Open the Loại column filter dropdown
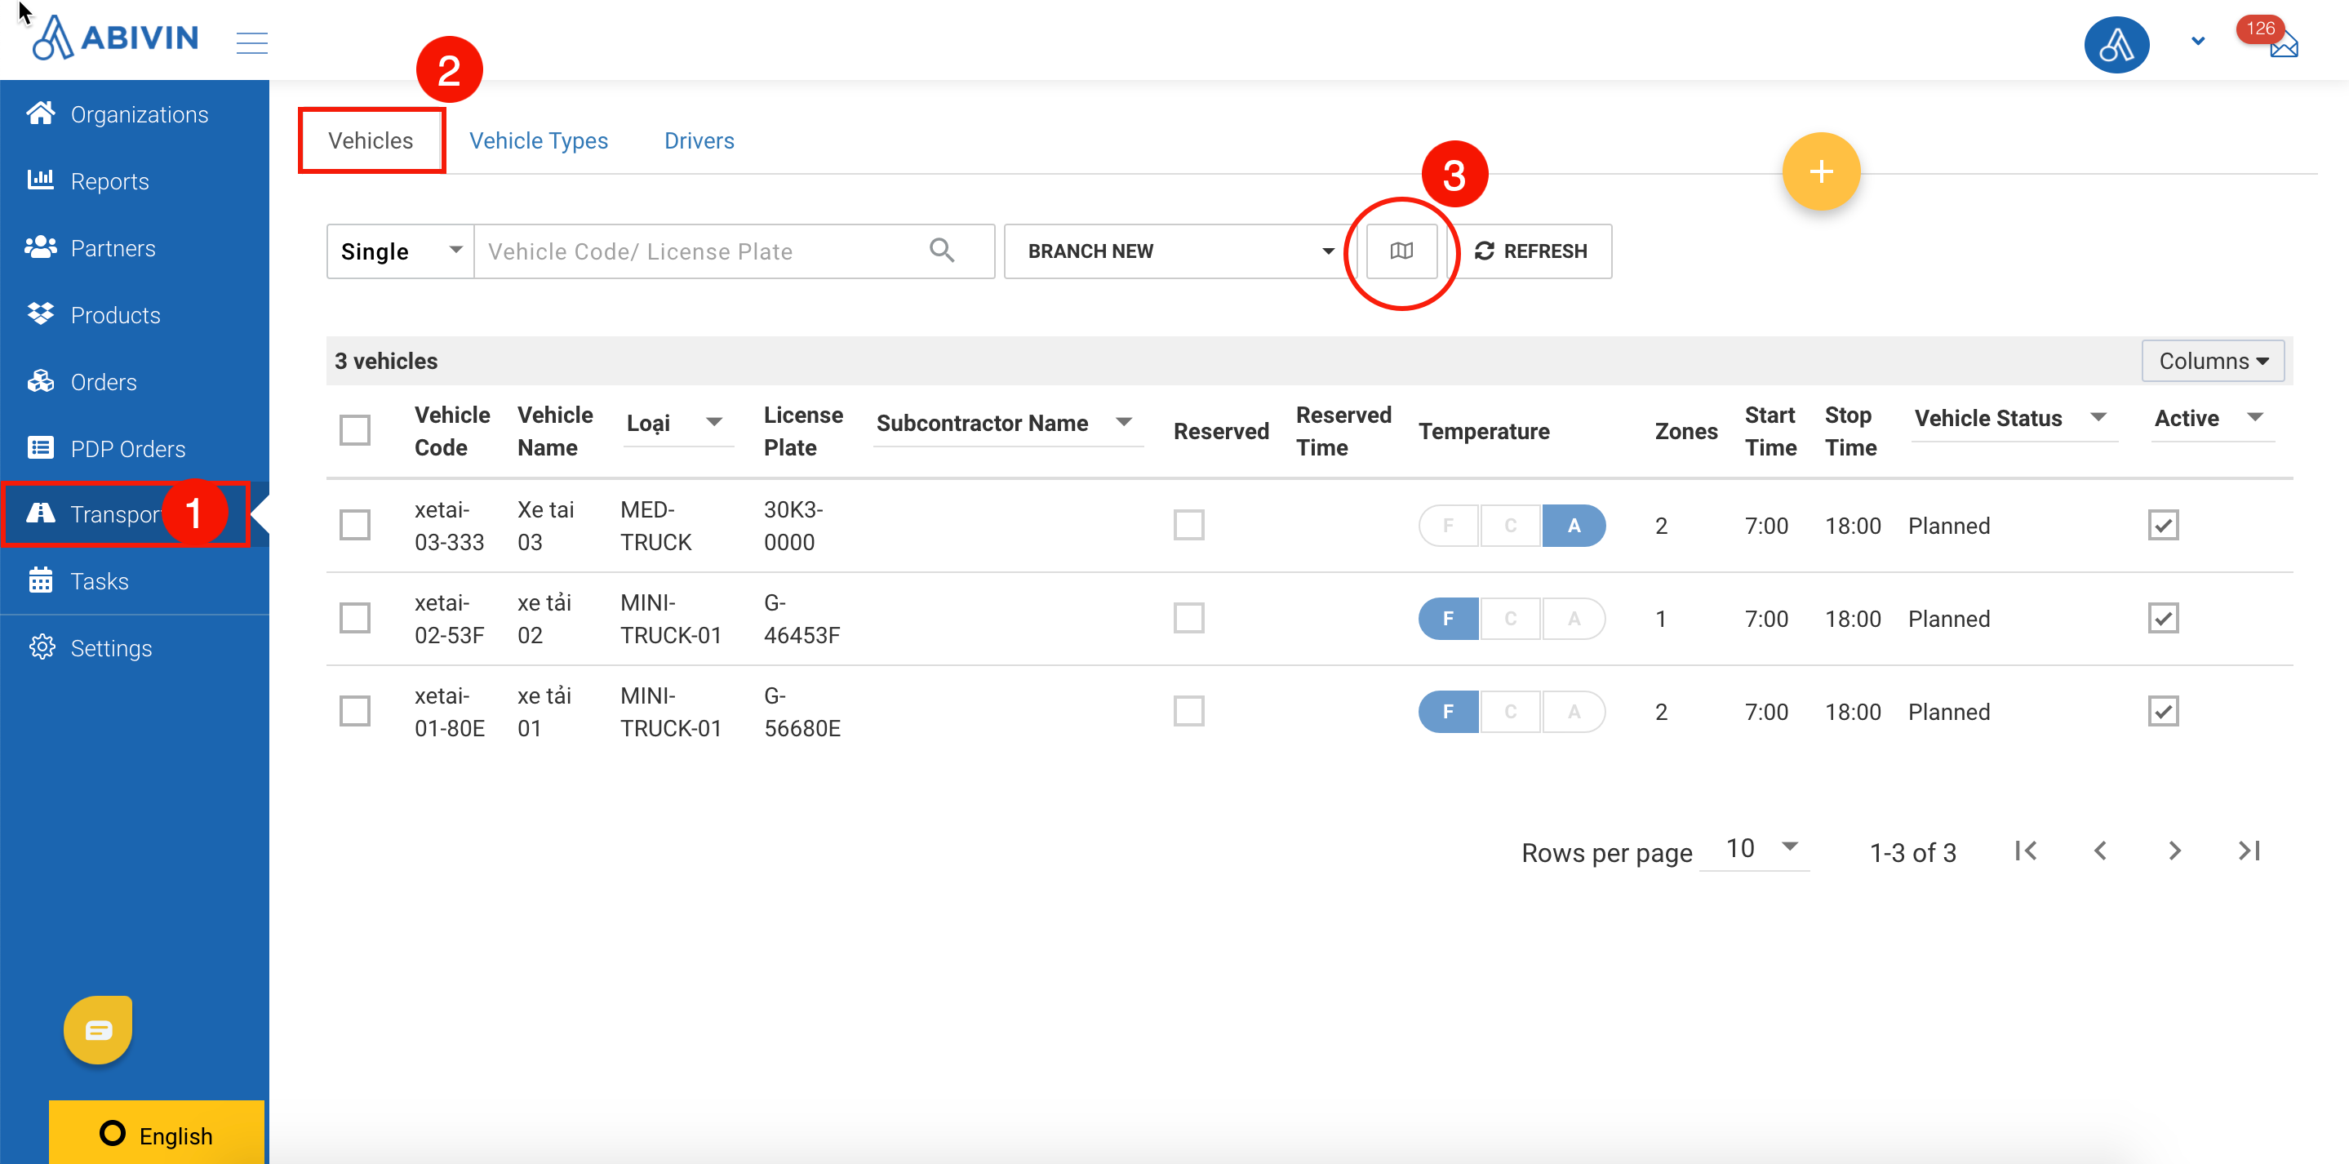The width and height of the screenshot is (2349, 1164). coord(678,424)
